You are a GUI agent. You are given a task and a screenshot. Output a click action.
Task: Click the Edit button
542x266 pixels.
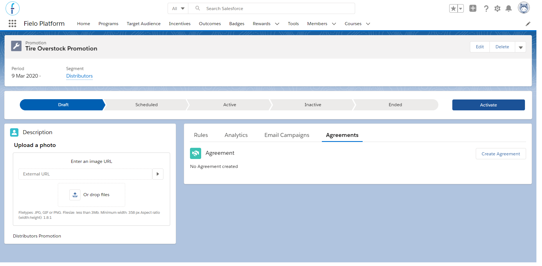[x=480, y=47]
